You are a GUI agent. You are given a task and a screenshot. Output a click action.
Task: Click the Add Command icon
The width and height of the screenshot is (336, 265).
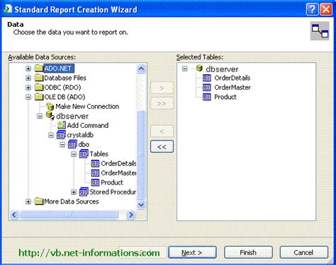point(62,125)
